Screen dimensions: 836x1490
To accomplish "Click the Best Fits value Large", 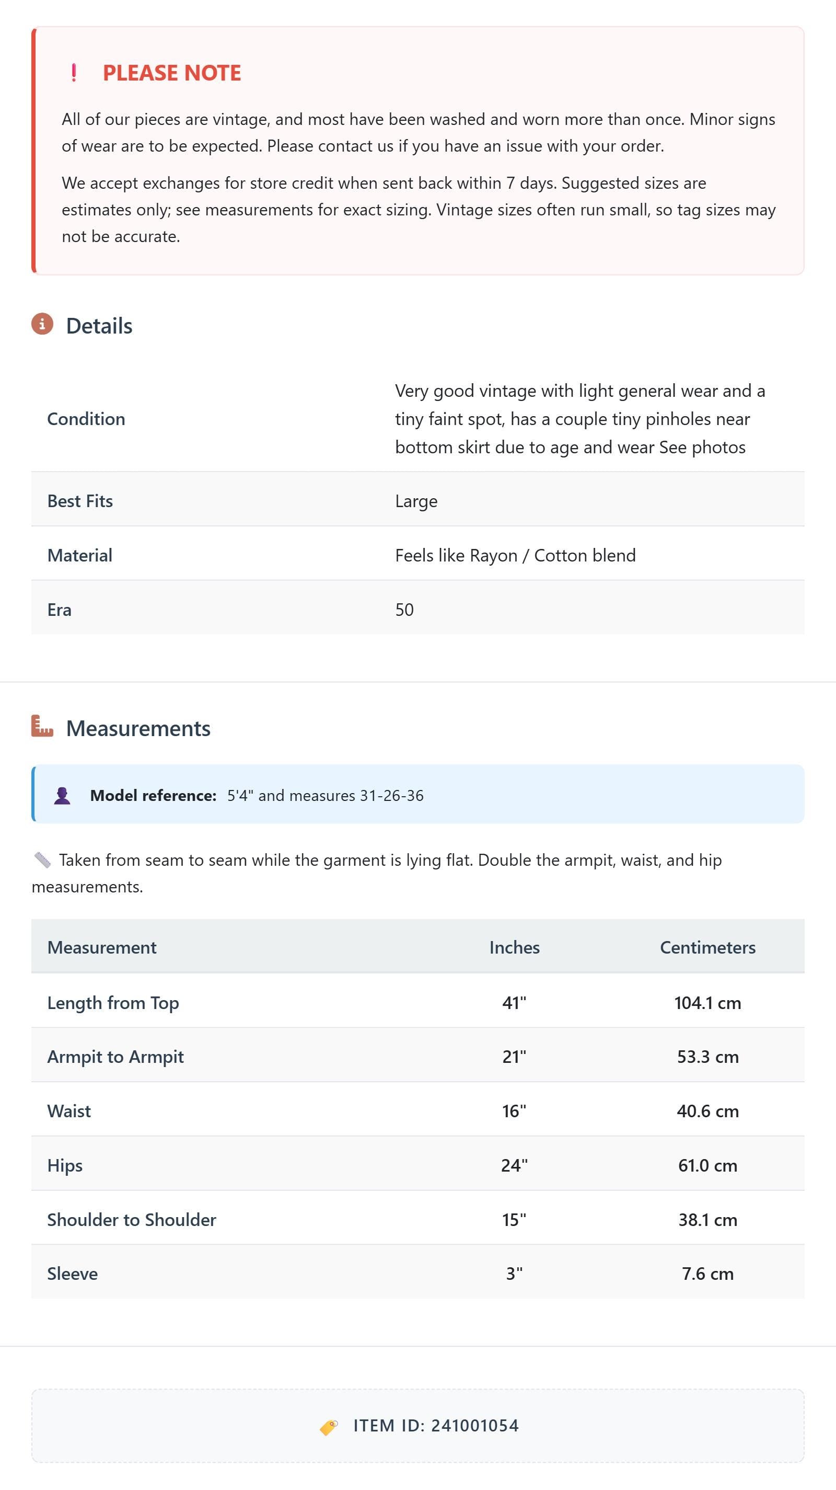I will point(416,501).
